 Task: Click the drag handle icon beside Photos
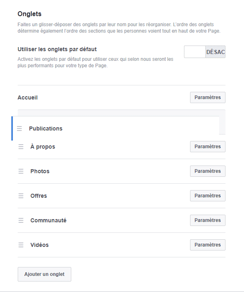tap(21, 171)
